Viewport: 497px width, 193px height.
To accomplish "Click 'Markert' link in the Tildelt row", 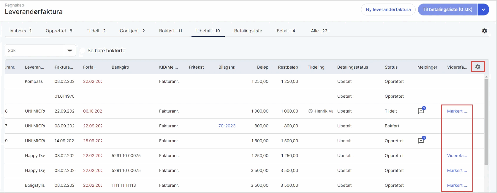I will click(x=457, y=111).
